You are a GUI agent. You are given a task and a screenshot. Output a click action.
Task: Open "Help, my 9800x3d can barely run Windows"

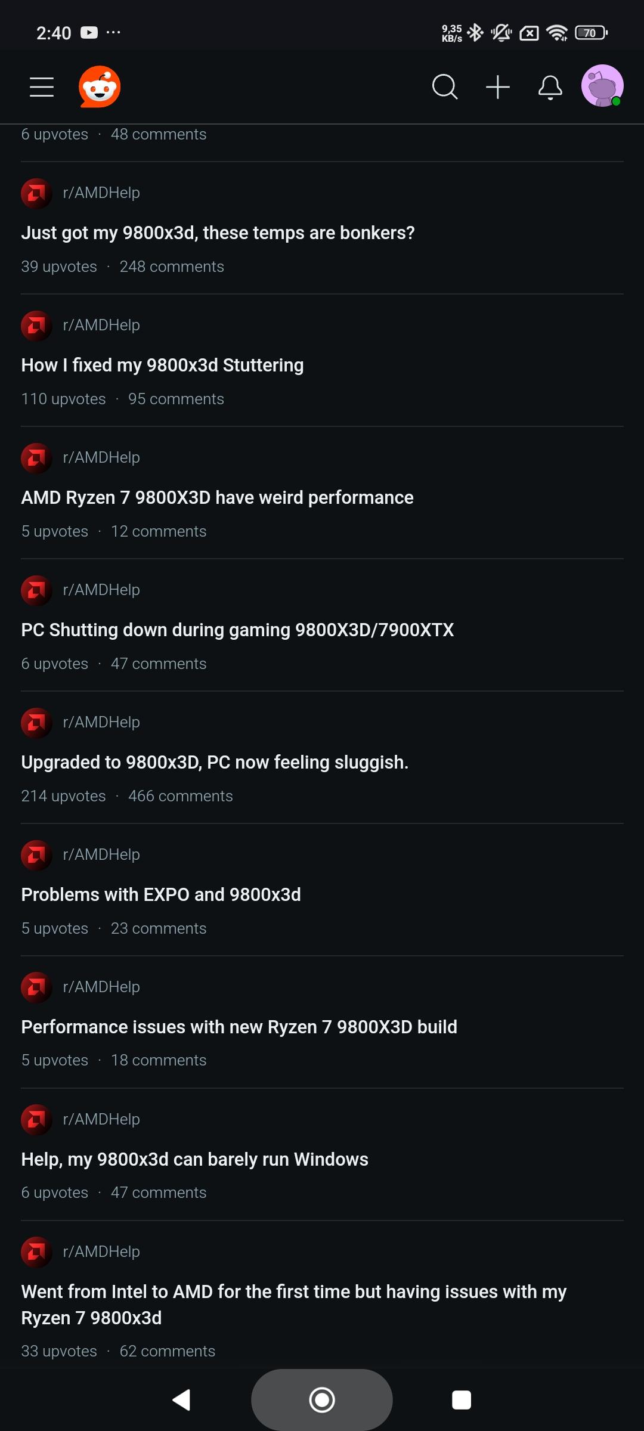(194, 1159)
